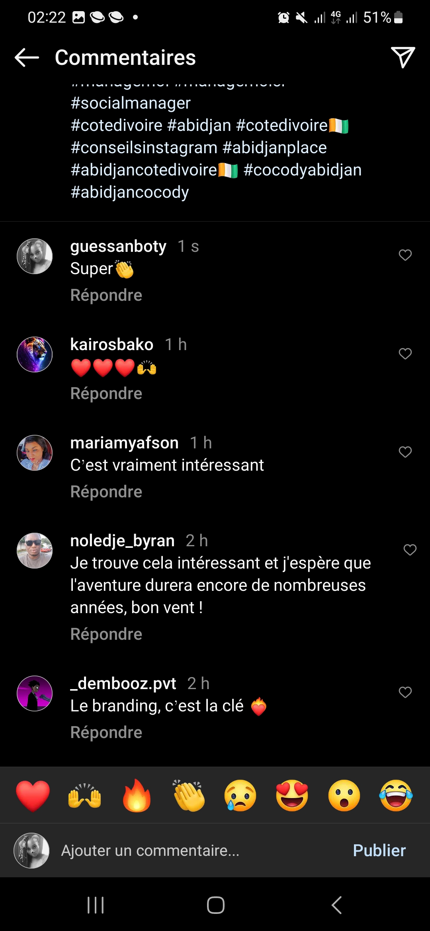Insert the red heart quick emoji

[33, 796]
